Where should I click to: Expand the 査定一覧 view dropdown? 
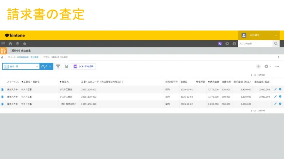(x=37, y=66)
